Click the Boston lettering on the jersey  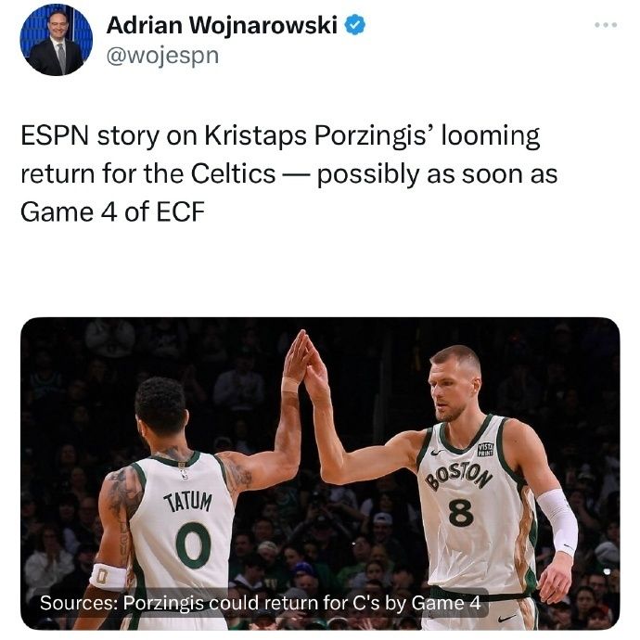pos(458,477)
